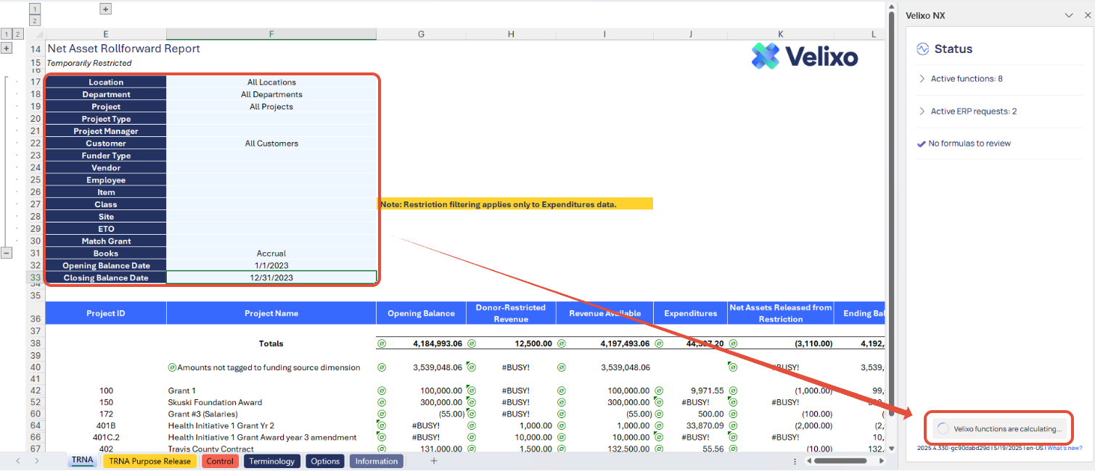The width and height of the screenshot is (1095, 471).
Task: Add a new sheet with the plus button
Action: pyautogui.click(x=434, y=461)
